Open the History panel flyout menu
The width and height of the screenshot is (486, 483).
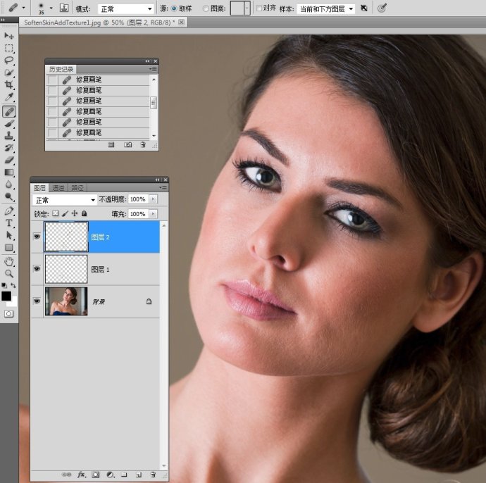point(153,69)
